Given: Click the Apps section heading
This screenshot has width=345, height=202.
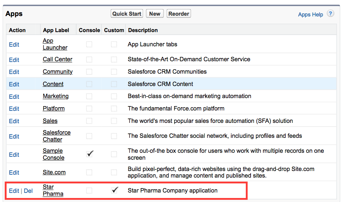Looking at the screenshot, I should pos(14,13).
